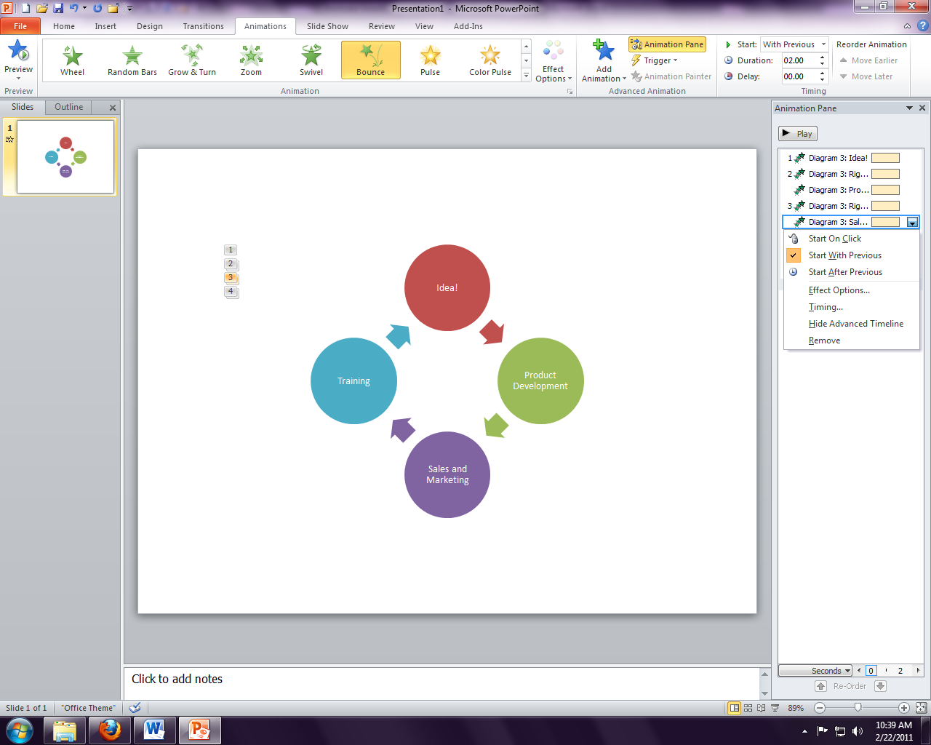This screenshot has width=931, height=745.
Task: Open the Seconds zoom dropdown in Animation Pane
Action: [815, 670]
